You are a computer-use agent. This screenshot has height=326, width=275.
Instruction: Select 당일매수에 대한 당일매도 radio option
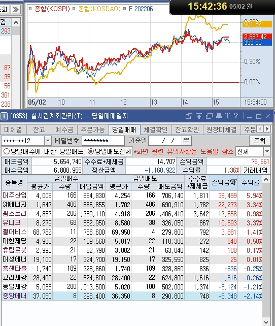click(7, 151)
